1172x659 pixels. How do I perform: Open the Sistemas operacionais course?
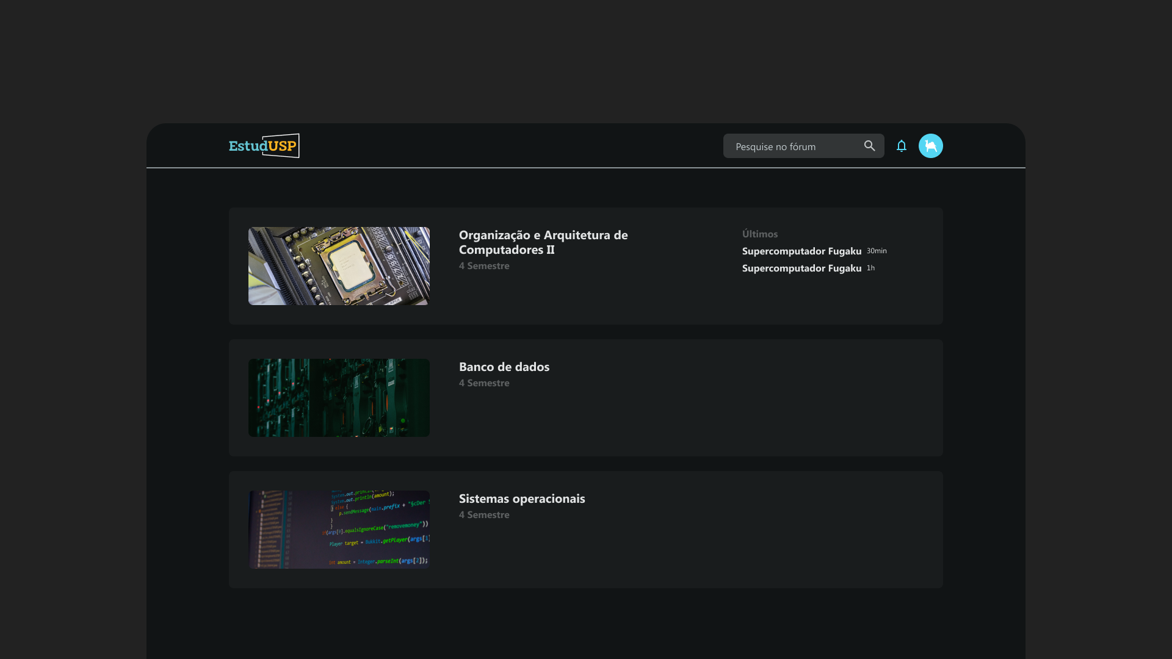click(x=522, y=499)
